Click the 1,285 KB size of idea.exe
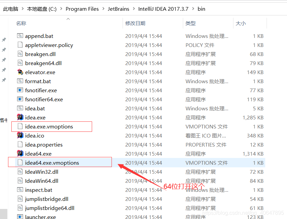The height and width of the screenshot is (219, 287). tap(253, 117)
